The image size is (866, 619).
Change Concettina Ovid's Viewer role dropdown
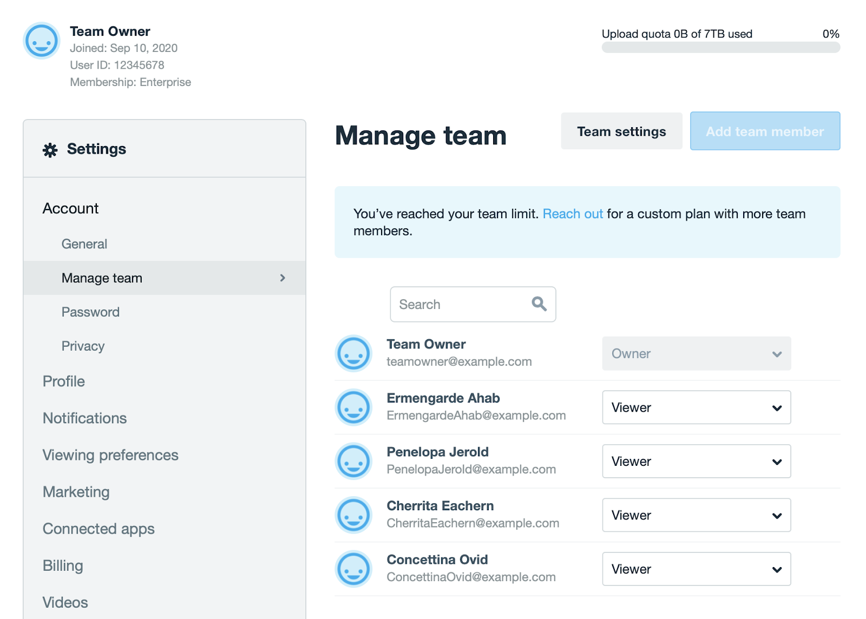[696, 569]
